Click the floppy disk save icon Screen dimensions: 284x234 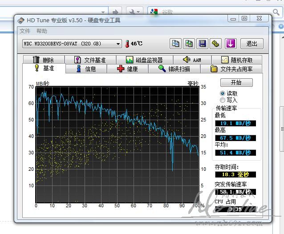[x=203, y=44]
